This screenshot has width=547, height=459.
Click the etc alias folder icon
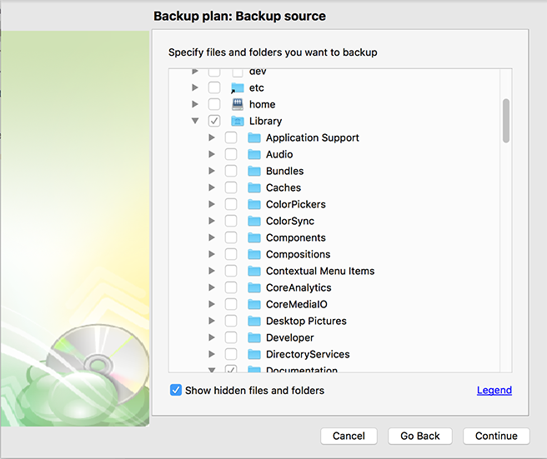click(x=237, y=87)
